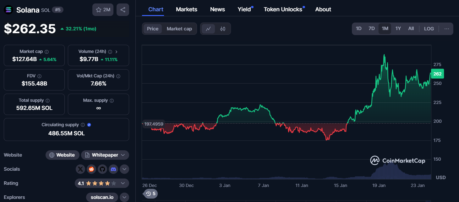Screen dimensions: 459x202
Task: Set chart range to 1M
Action: pos(385,29)
